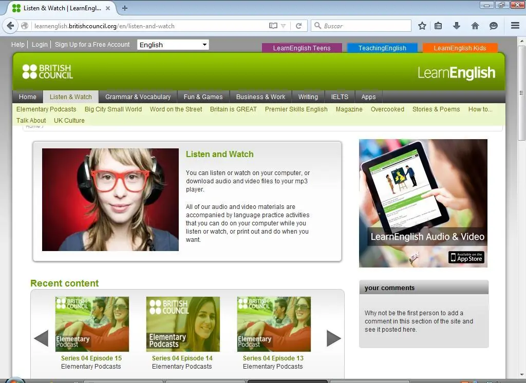This screenshot has width=526, height=383.
Task: Open Britain is GREAT link
Action: pyautogui.click(x=233, y=109)
